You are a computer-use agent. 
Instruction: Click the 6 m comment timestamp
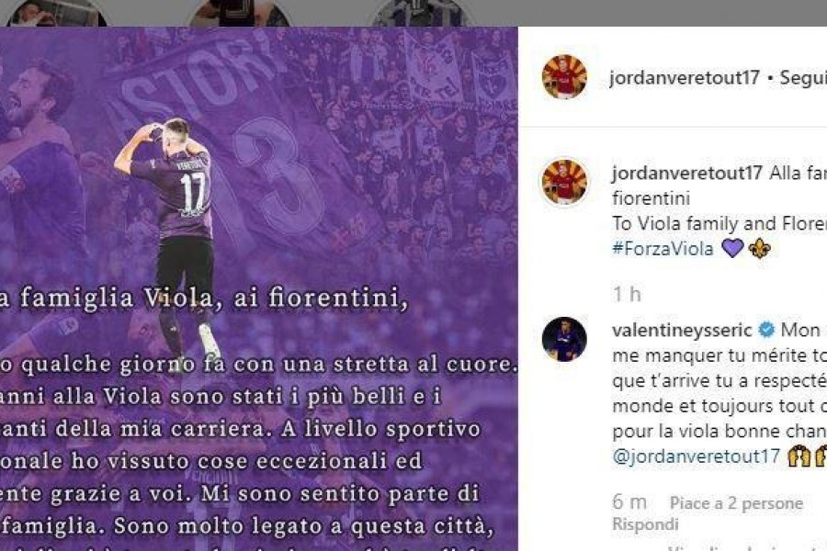(629, 502)
